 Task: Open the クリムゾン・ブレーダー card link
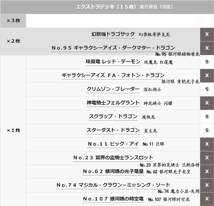(113, 89)
